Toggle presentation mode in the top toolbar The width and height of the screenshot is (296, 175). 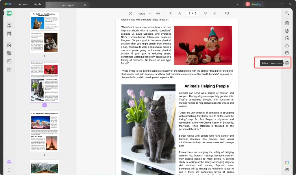[227, 13]
